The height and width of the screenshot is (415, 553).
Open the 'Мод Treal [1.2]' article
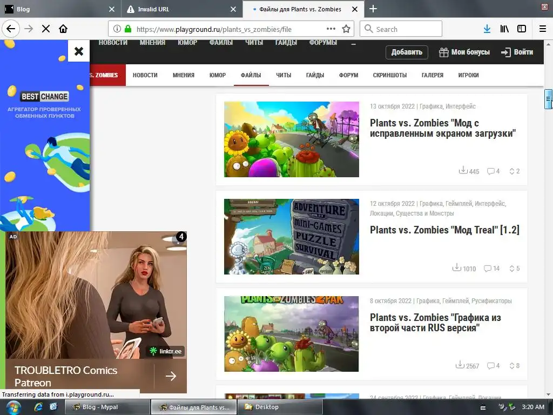coord(444,230)
